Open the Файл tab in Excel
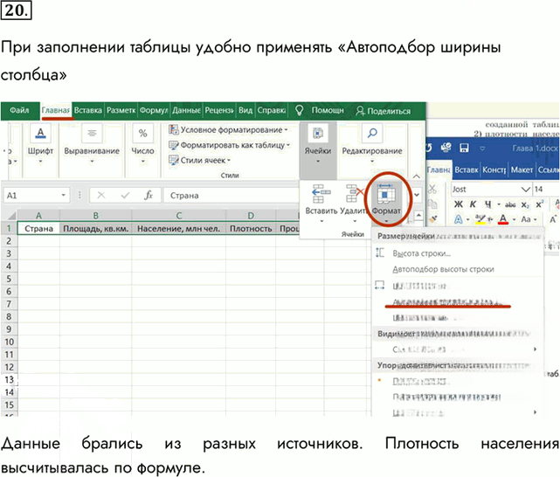This screenshot has width=560, height=477. click(x=19, y=110)
